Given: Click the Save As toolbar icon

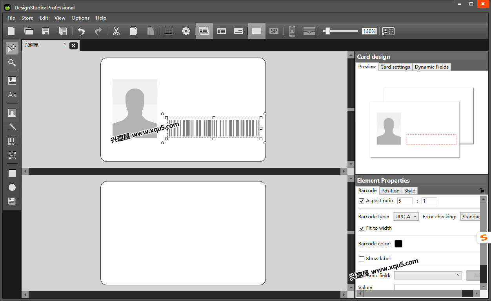Looking at the screenshot, I should (x=63, y=31).
